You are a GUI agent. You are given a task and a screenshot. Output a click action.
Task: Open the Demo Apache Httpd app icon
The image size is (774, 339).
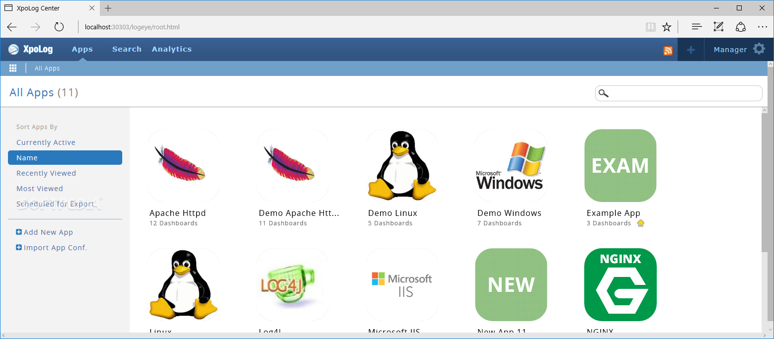click(x=293, y=166)
